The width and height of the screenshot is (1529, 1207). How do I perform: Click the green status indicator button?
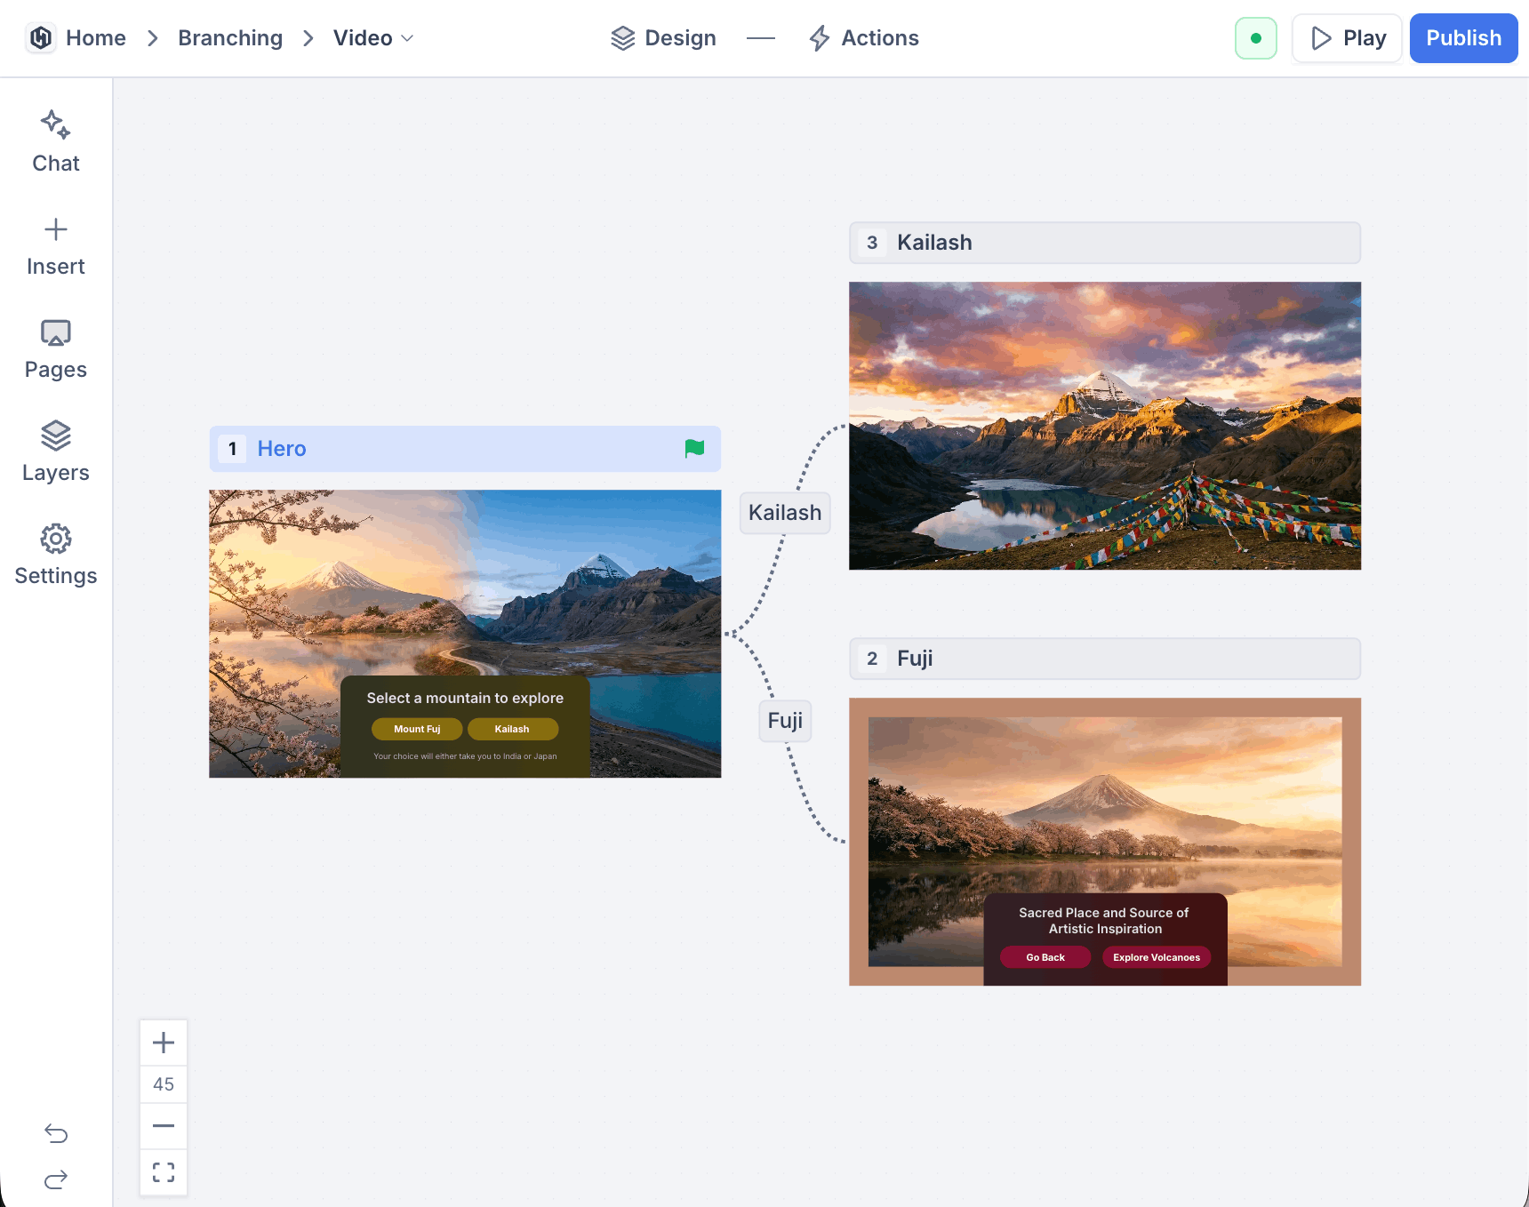click(x=1256, y=38)
